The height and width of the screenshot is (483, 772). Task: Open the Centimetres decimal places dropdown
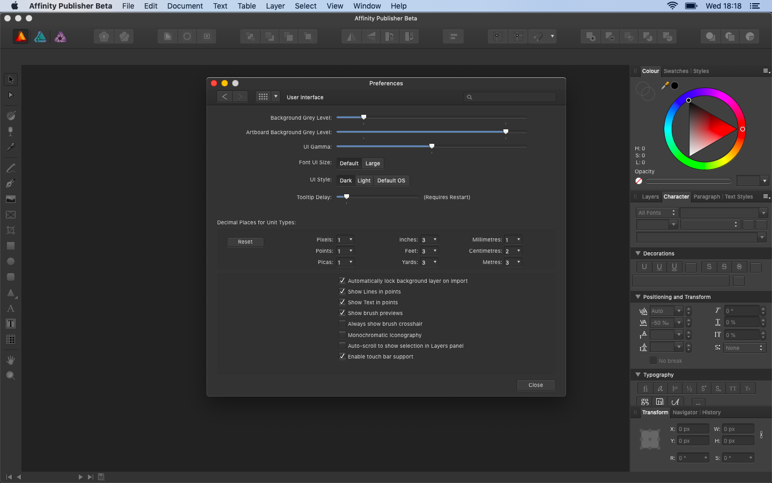[513, 251]
